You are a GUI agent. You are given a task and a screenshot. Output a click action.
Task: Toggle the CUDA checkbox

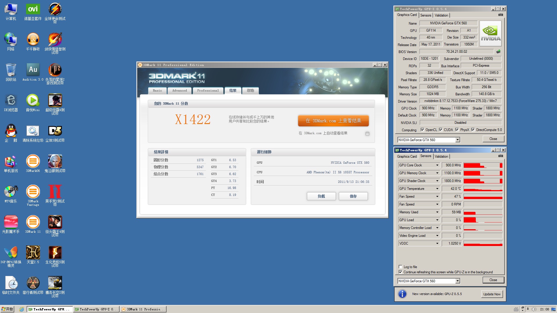pos(441,130)
